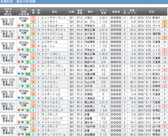The image size is (168, 137).
Task: Click the sunny weather icon in the 2007 race
Action: coord(19,122)
